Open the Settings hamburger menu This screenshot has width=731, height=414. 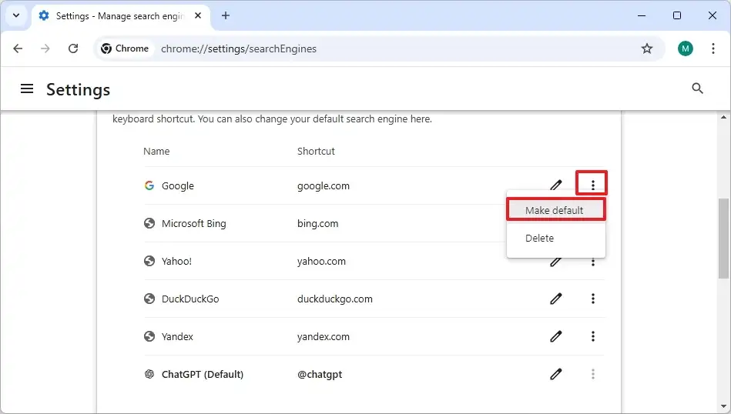tap(27, 88)
